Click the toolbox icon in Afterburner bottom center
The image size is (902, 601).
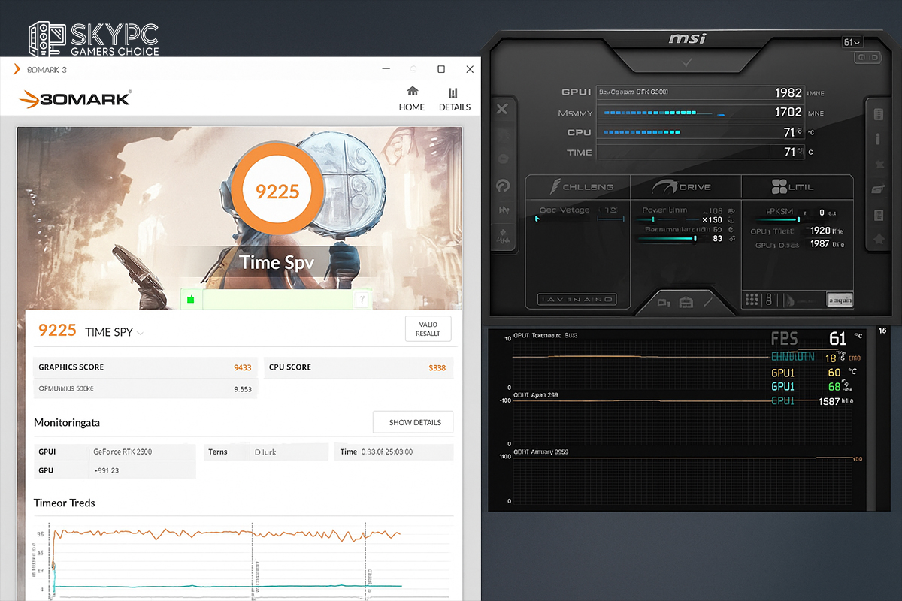coord(686,303)
